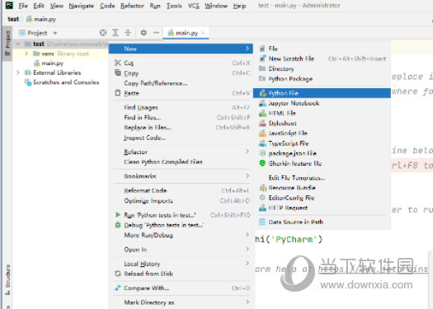Open the File menu
This screenshot has height=309, width=433.
[23, 6]
